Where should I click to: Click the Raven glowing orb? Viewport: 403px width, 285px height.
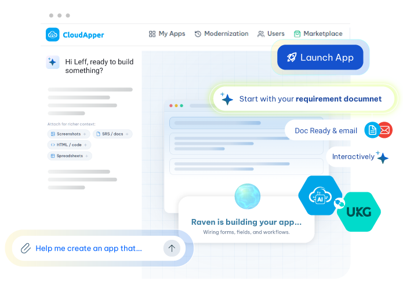248,196
